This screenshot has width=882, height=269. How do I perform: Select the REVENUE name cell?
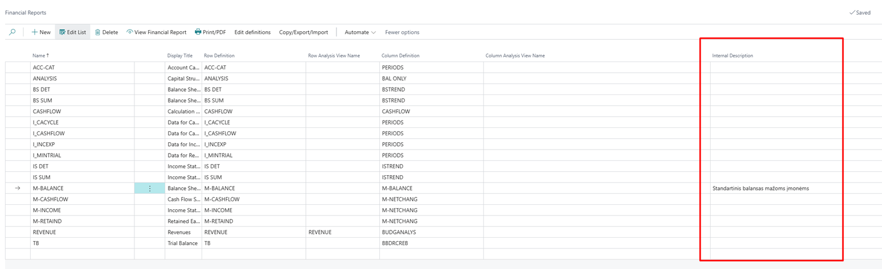(x=83, y=233)
